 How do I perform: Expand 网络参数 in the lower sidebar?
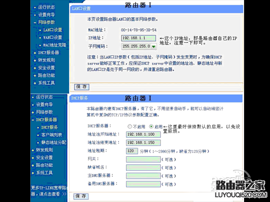pos(44,112)
